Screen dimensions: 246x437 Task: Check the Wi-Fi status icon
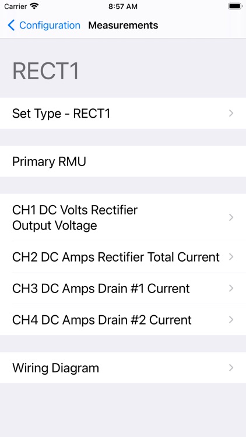click(x=34, y=6)
